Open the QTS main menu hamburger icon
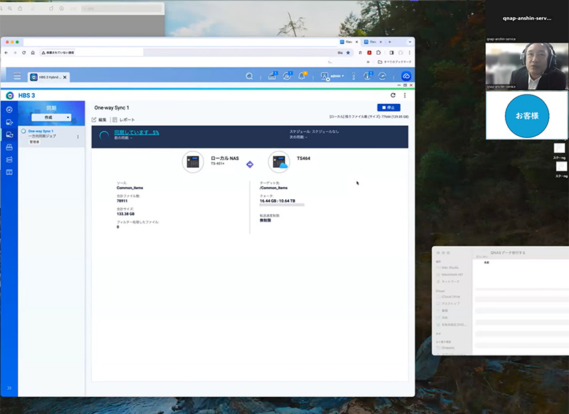The image size is (569, 414). coord(17,76)
